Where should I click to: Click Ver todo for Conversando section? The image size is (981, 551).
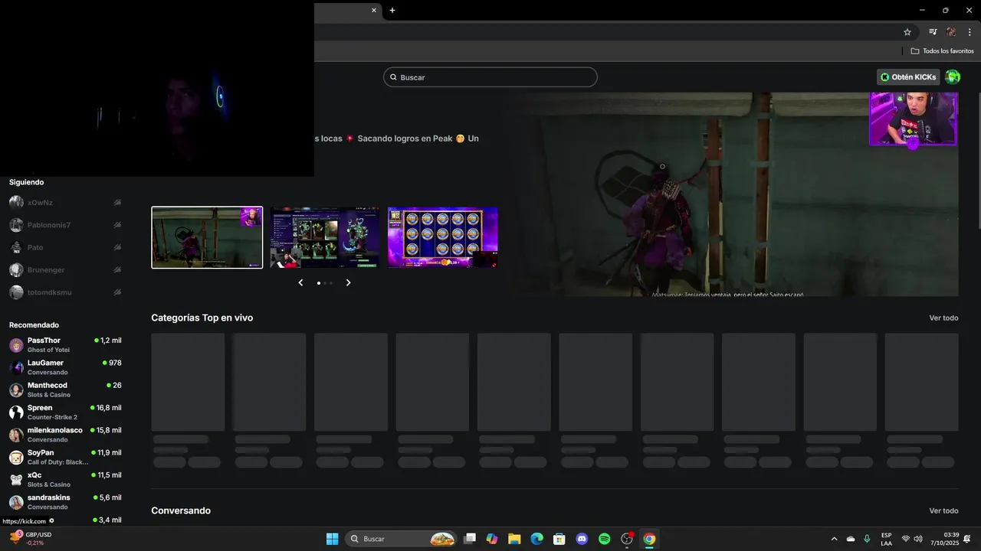click(x=943, y=510)
